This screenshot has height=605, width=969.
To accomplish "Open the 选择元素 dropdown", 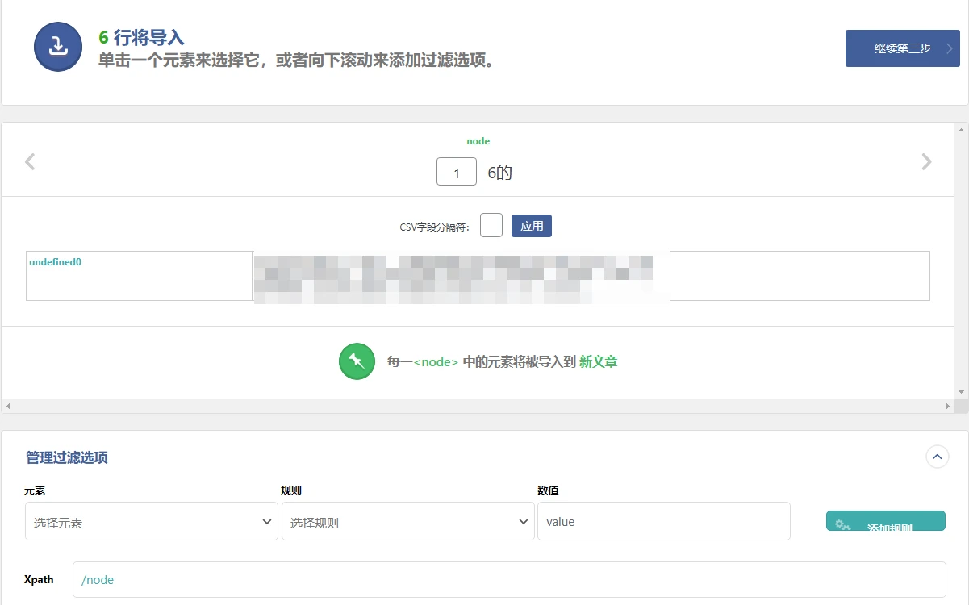I will 151,521.
